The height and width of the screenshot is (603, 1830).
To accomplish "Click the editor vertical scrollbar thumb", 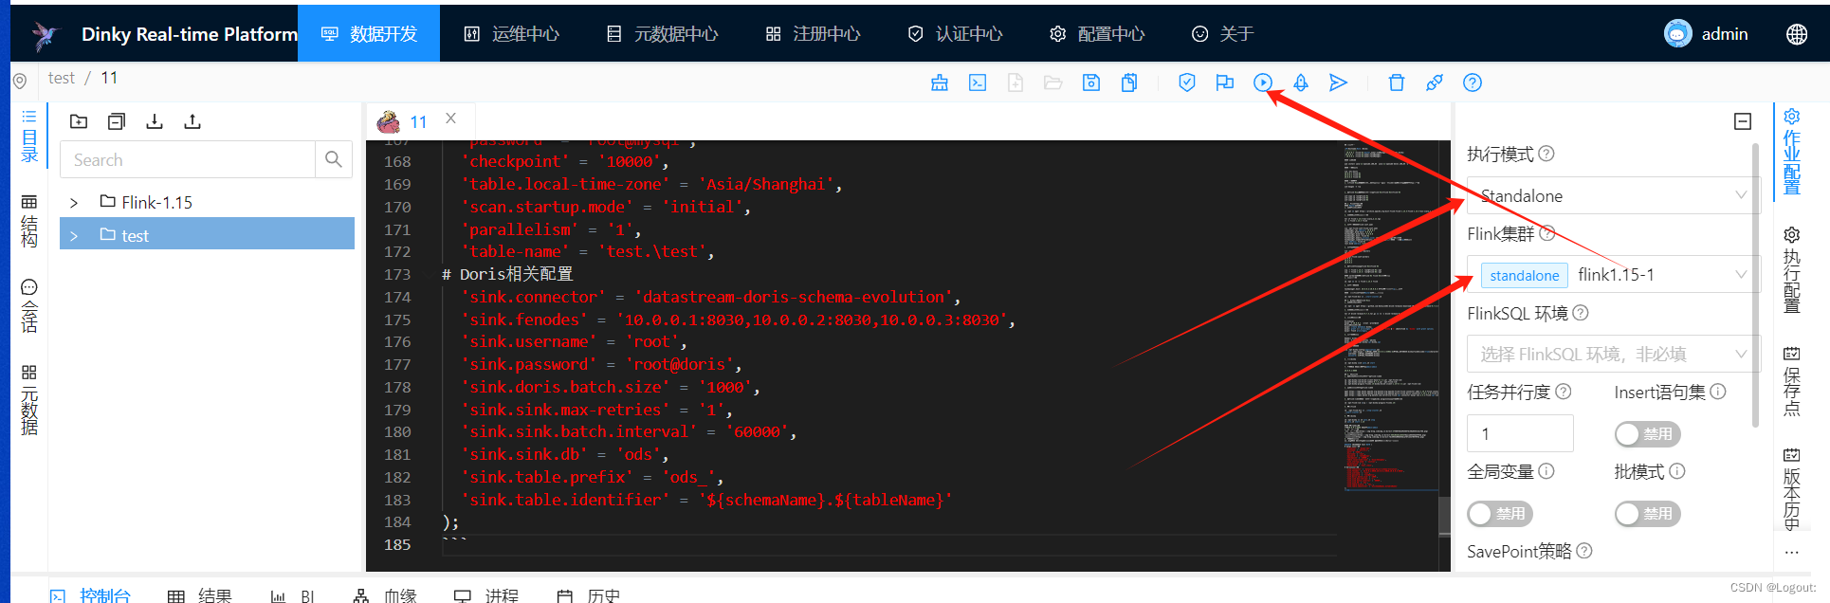I will [1445, 516].
